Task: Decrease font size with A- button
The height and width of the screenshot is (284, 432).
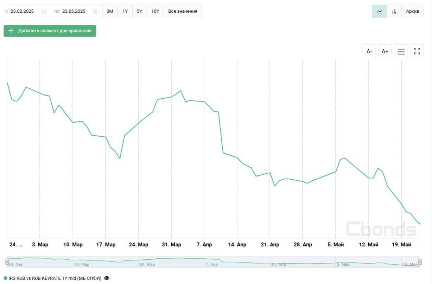Action: 369,51
